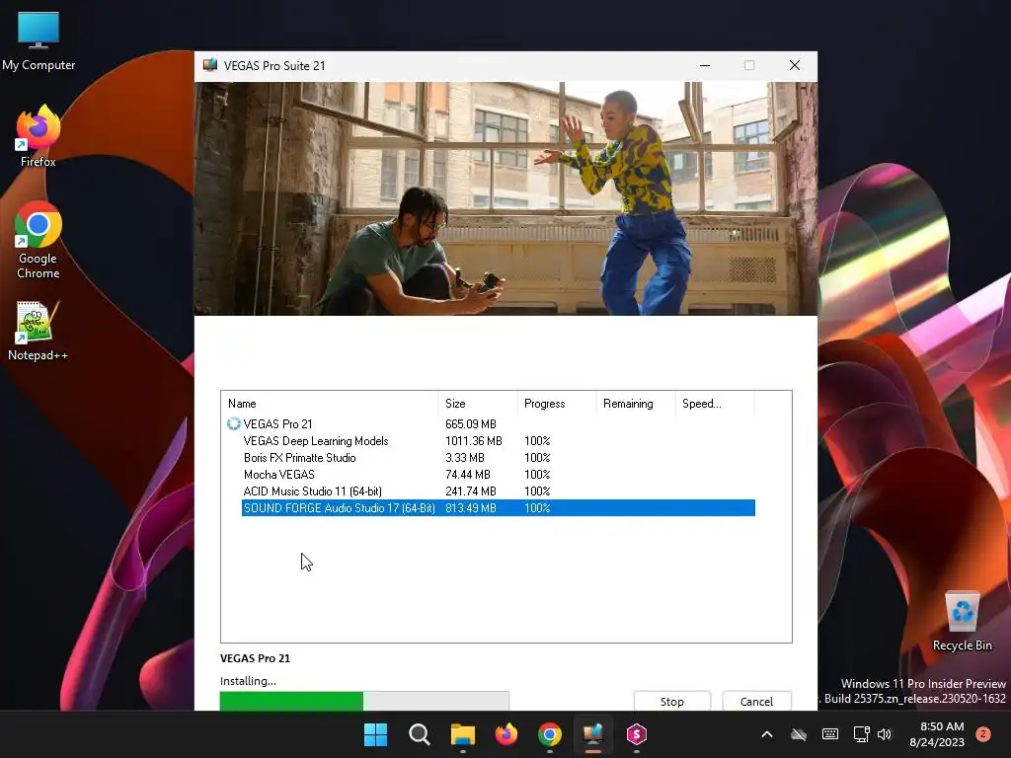
Task: Close the VEGAS Pro Suite 21 window
Action: [795, 65]
